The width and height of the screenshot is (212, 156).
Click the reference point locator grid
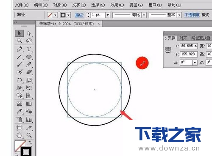coord(168,50)
